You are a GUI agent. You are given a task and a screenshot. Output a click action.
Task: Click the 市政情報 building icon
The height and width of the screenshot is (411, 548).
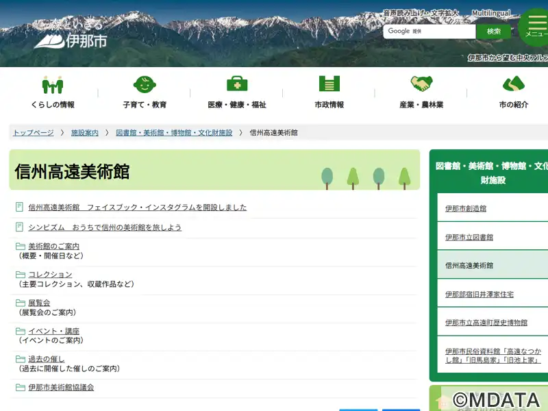coord(329,84)
